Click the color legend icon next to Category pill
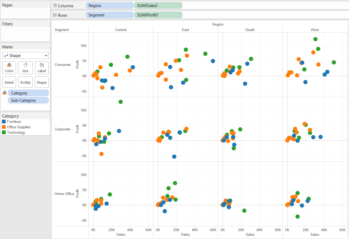Image resolution: width=349 pixels, height=239 pixels. point(5,93)
